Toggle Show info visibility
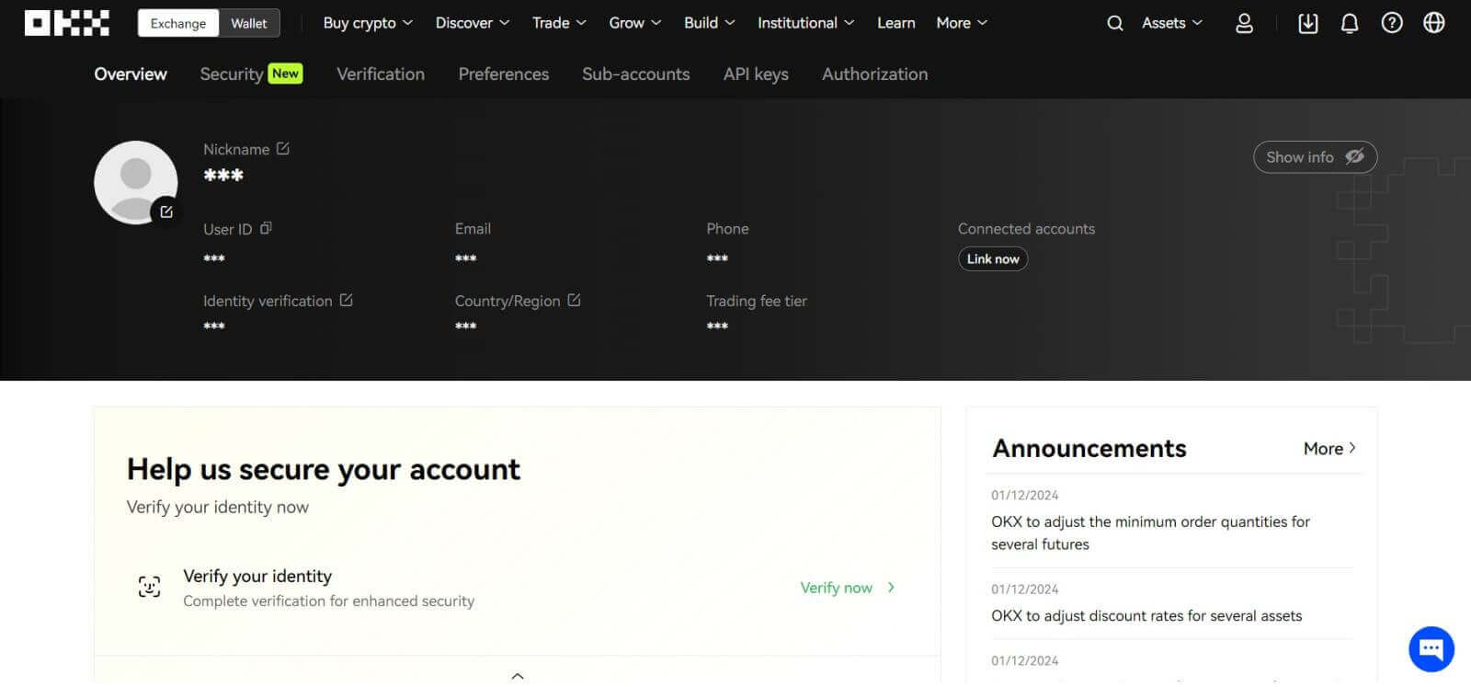 click(1314, 157)
